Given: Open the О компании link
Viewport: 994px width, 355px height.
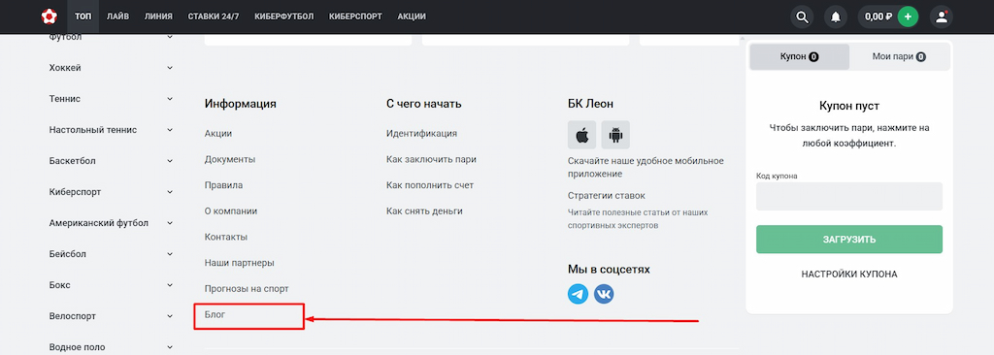Looking at the screenshot, I should pyautogui.click(x=231, y=211).
